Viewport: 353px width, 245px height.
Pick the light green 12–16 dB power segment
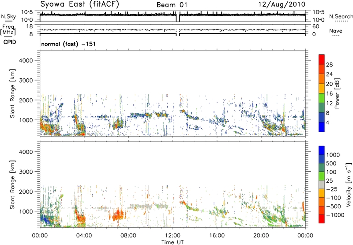pyautogui.click(x=322, y=98)
